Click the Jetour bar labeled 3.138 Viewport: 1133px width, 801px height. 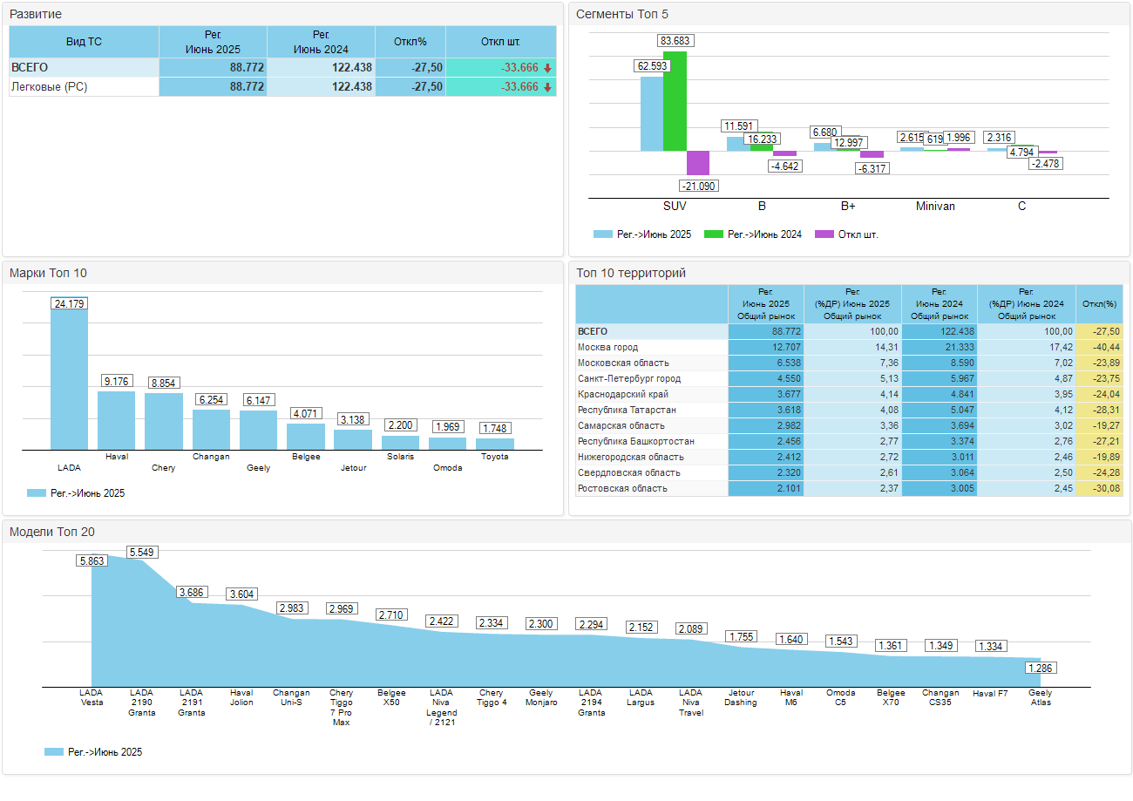click(x=353, y=440)
